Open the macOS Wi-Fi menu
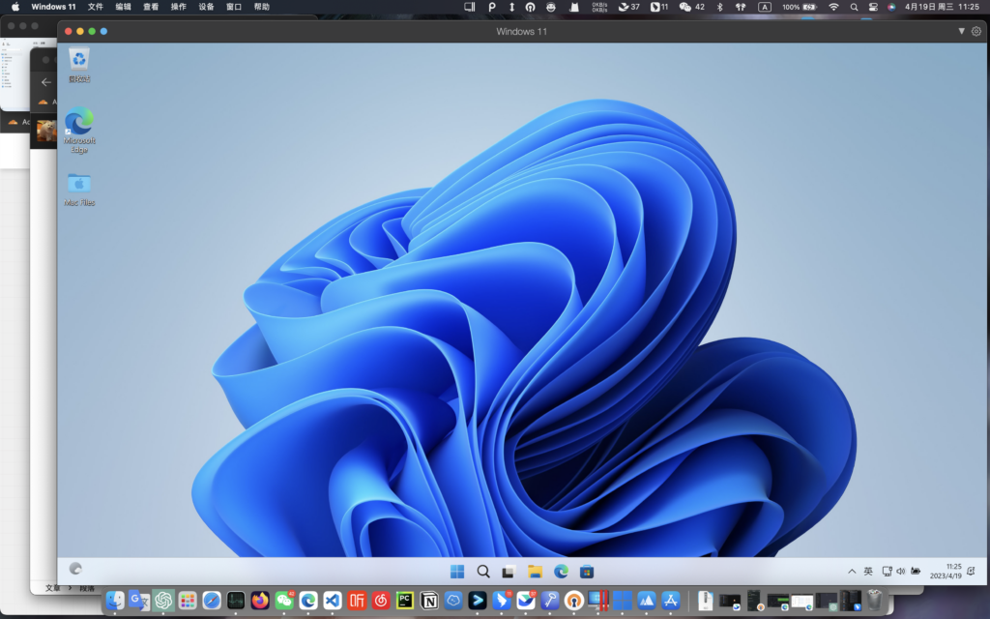This screenshot has width=990, height=619. pyautogui.click(x=833, y=7)
